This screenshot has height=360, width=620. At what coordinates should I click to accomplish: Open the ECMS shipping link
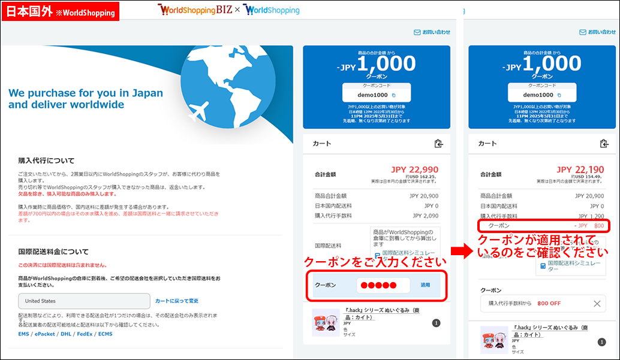(x=105, y=334)
